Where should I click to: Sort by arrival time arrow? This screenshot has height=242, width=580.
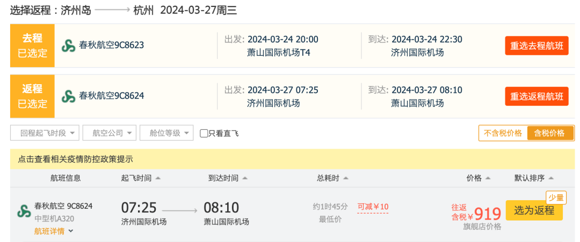click(245, 178)
